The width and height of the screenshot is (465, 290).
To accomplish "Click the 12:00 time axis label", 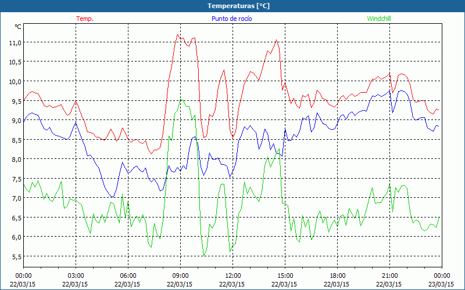I will tap(233, 275).
